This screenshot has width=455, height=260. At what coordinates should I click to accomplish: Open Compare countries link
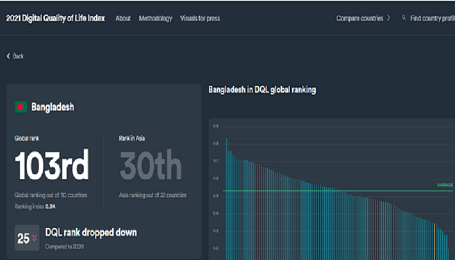coord(360,18)
